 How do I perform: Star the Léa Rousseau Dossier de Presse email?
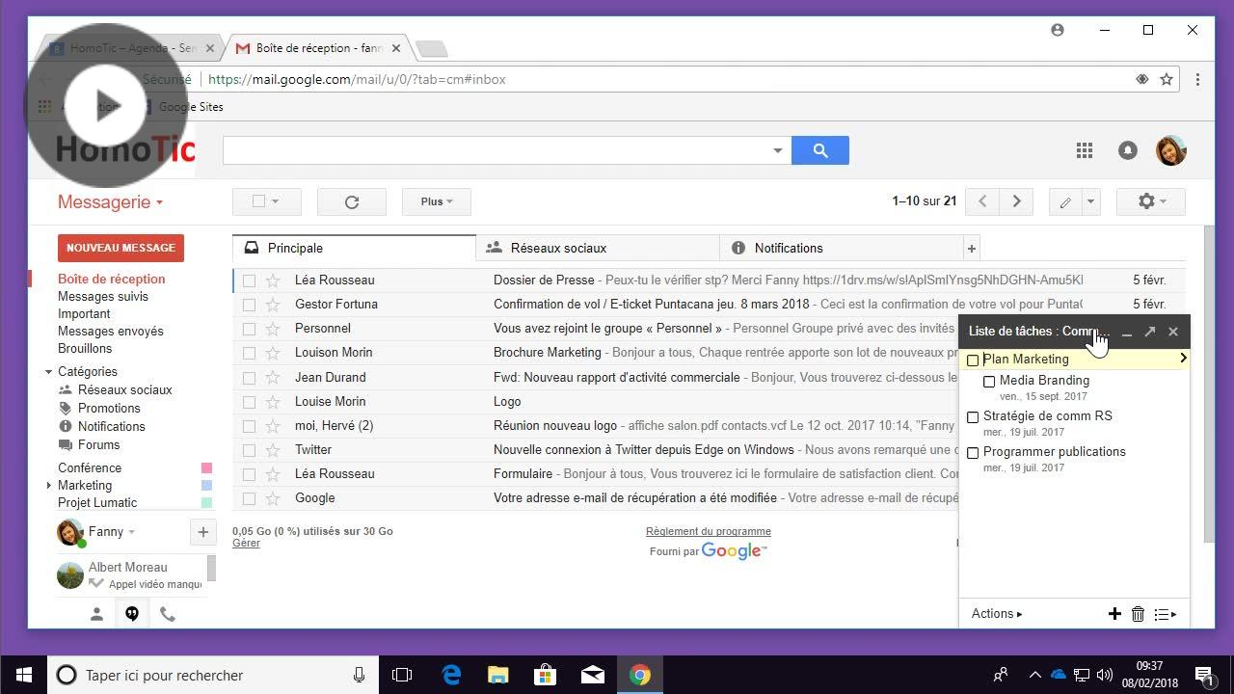[273, 280]
